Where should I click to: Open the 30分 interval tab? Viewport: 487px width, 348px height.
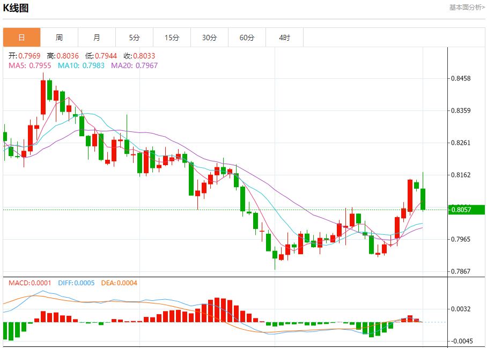(210, 38)
